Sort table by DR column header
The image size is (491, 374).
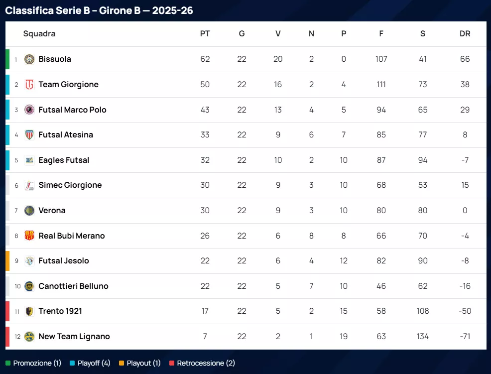point(465,34)
